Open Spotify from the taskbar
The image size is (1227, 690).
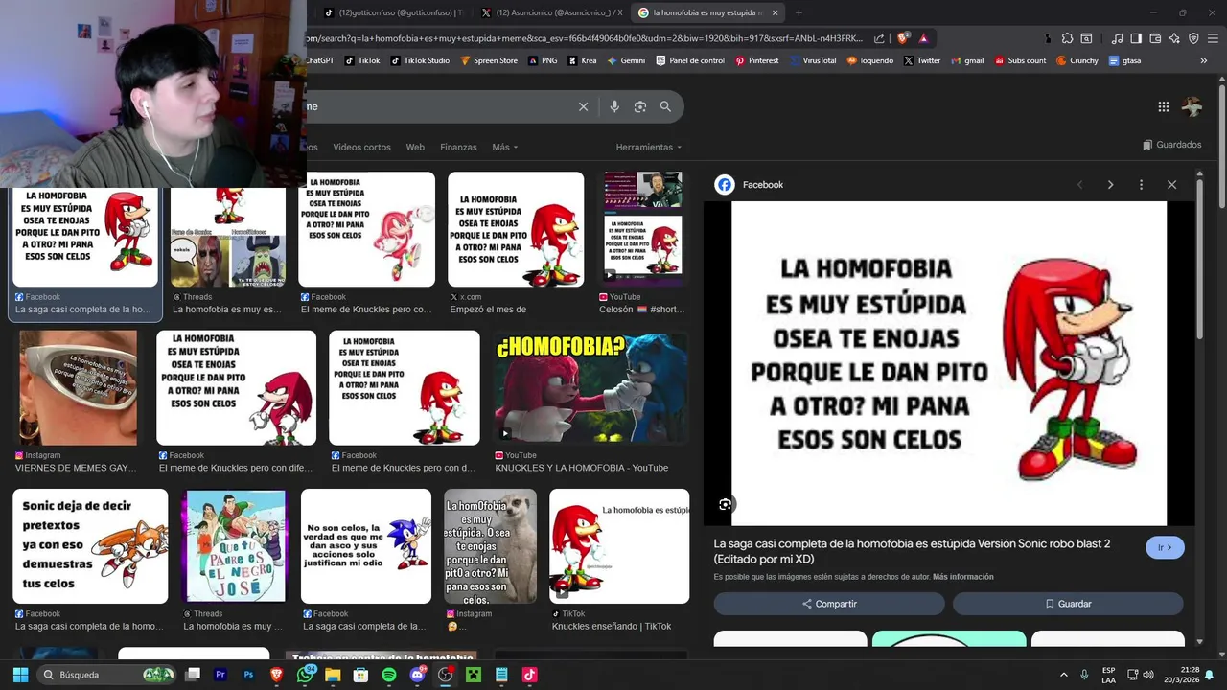click(x=388, y=675)
